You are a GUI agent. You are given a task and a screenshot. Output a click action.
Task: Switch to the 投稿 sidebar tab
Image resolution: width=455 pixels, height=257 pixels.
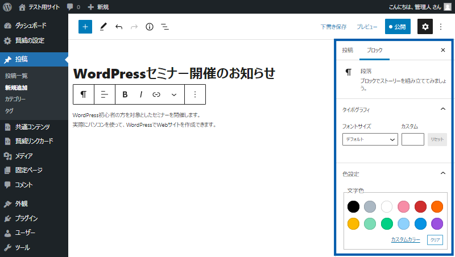click(x=348, y=50)
